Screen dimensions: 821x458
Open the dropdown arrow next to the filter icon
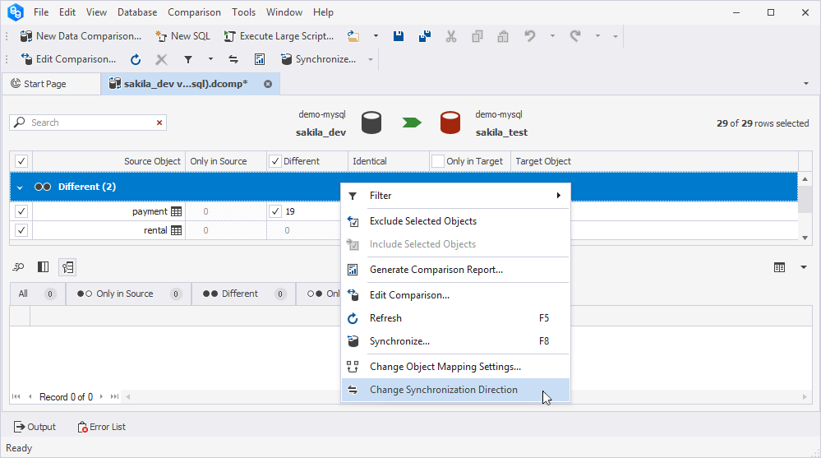tap(210, 59)
